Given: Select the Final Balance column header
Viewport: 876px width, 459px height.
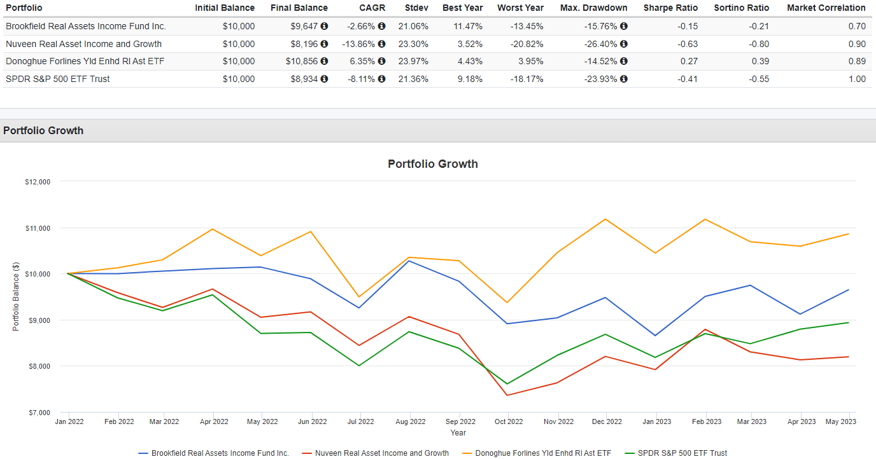Looking at the screenshot, I should point(299,8).
